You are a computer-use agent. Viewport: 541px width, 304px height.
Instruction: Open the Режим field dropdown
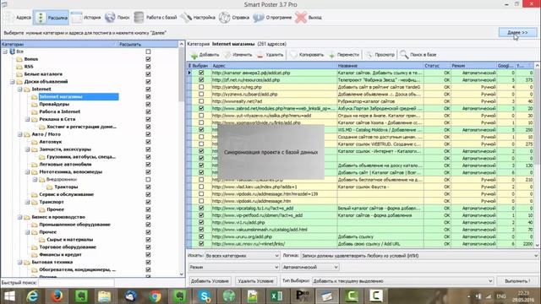(234, 267)
